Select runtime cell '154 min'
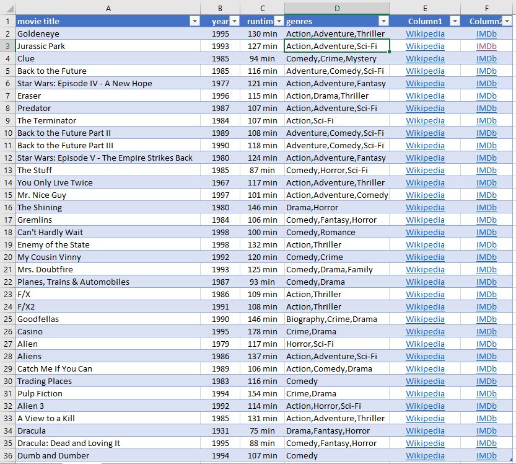Image resolution: width=516 pixels, height=464 pixels. [262, 393]
